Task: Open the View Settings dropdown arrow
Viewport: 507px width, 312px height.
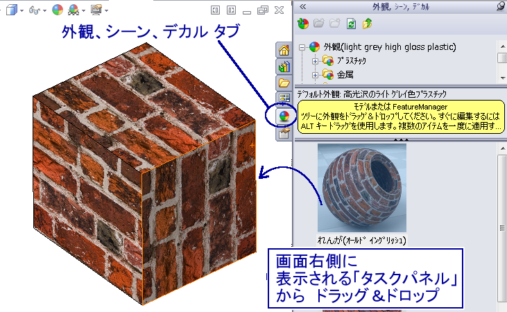Action: click(x=106, y=10)
